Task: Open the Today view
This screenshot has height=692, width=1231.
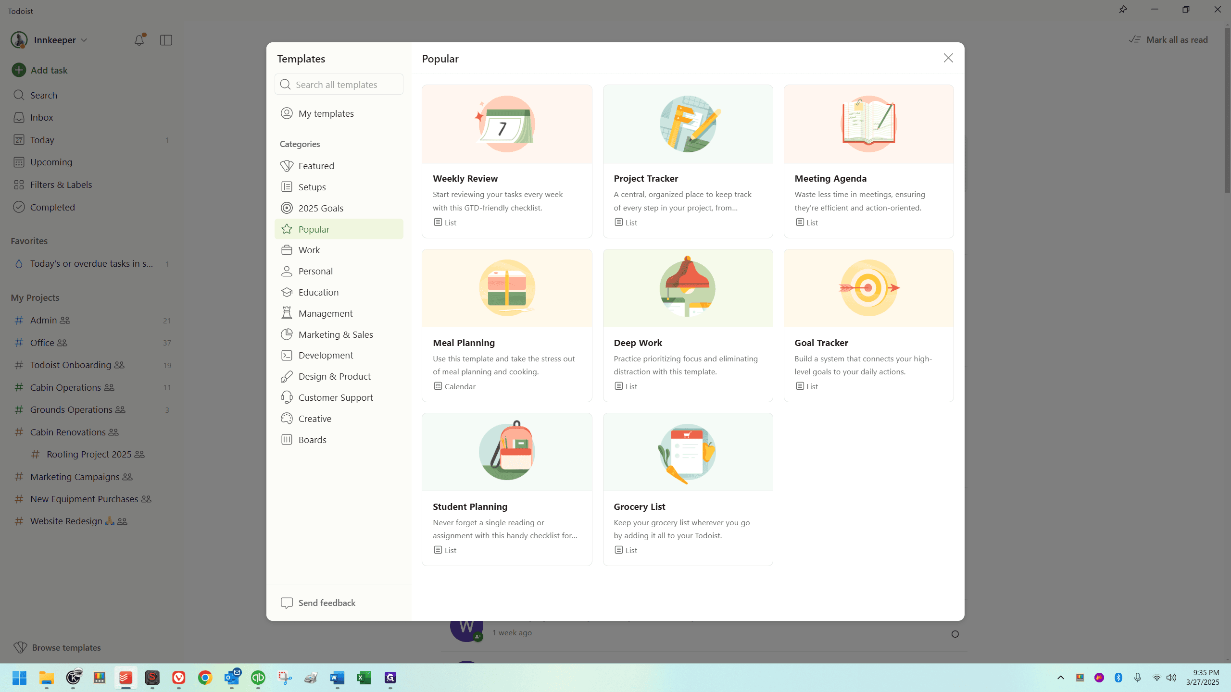Action: pos(91,140)
